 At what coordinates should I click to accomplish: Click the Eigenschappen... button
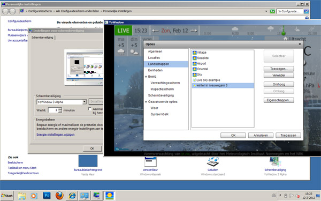pyautogui.click(x=279, y=100)
